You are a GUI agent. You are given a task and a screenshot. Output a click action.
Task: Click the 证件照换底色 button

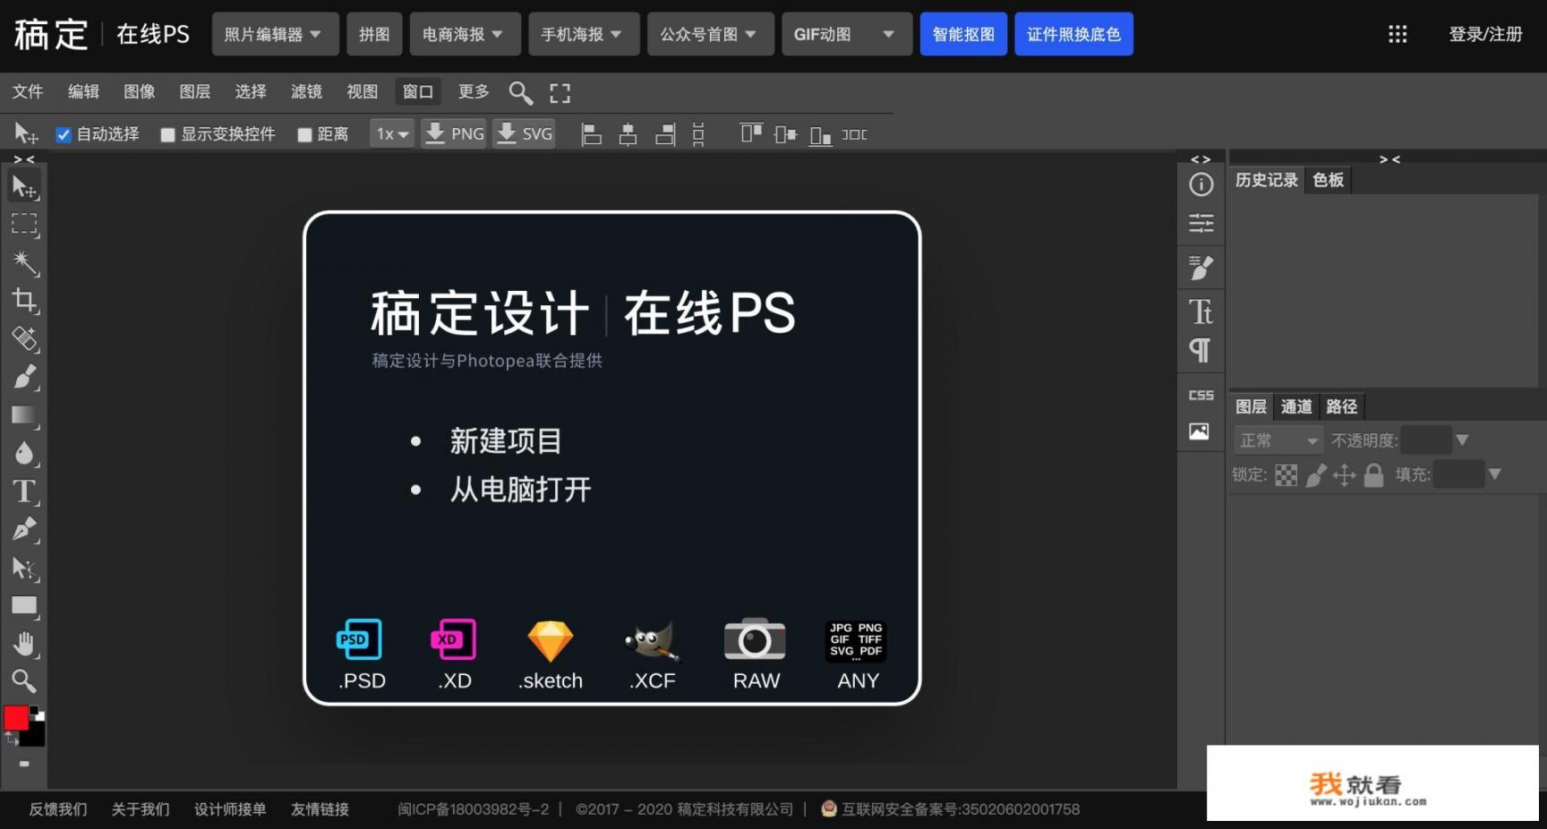(x=1073, y=34)
